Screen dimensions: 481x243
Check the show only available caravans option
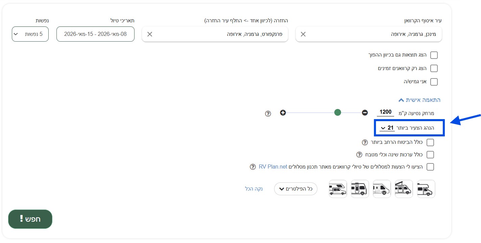(434, 68)
